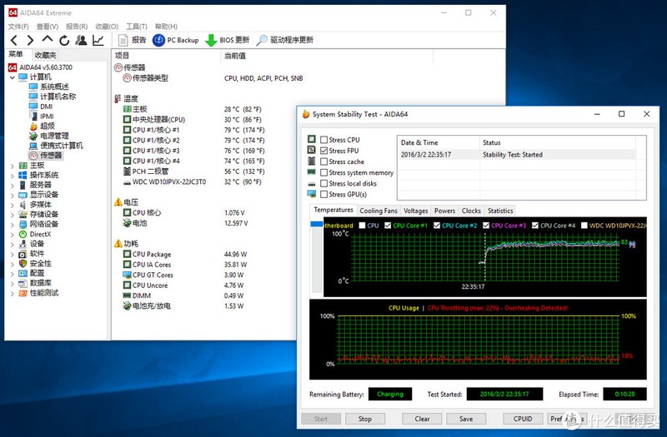Image resolution: width=667 pixels, height=437 pixels.
Task: Expand the 配置 tree node
Action: [12, 274]
